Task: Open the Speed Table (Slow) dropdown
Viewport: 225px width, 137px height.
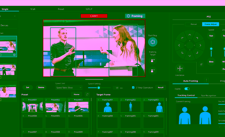Action: pos(69,88)
